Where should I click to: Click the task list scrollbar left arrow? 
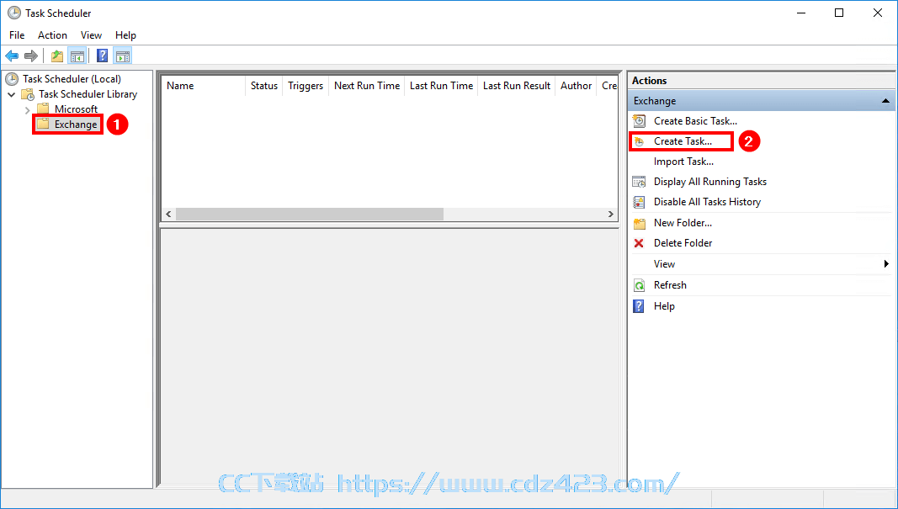168,215
